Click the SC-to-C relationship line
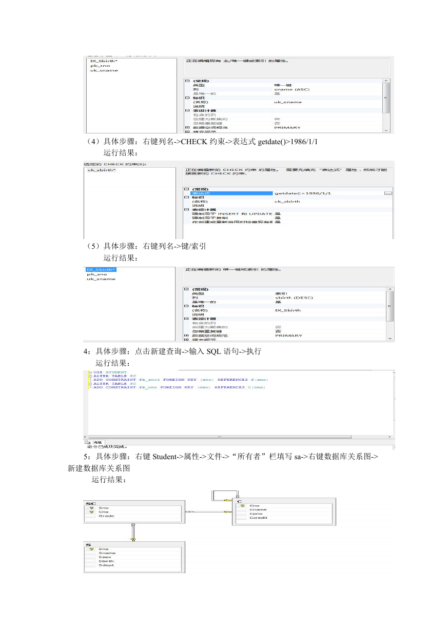The height and width of the screenshot is (630, 446). [x=208, y=511]
